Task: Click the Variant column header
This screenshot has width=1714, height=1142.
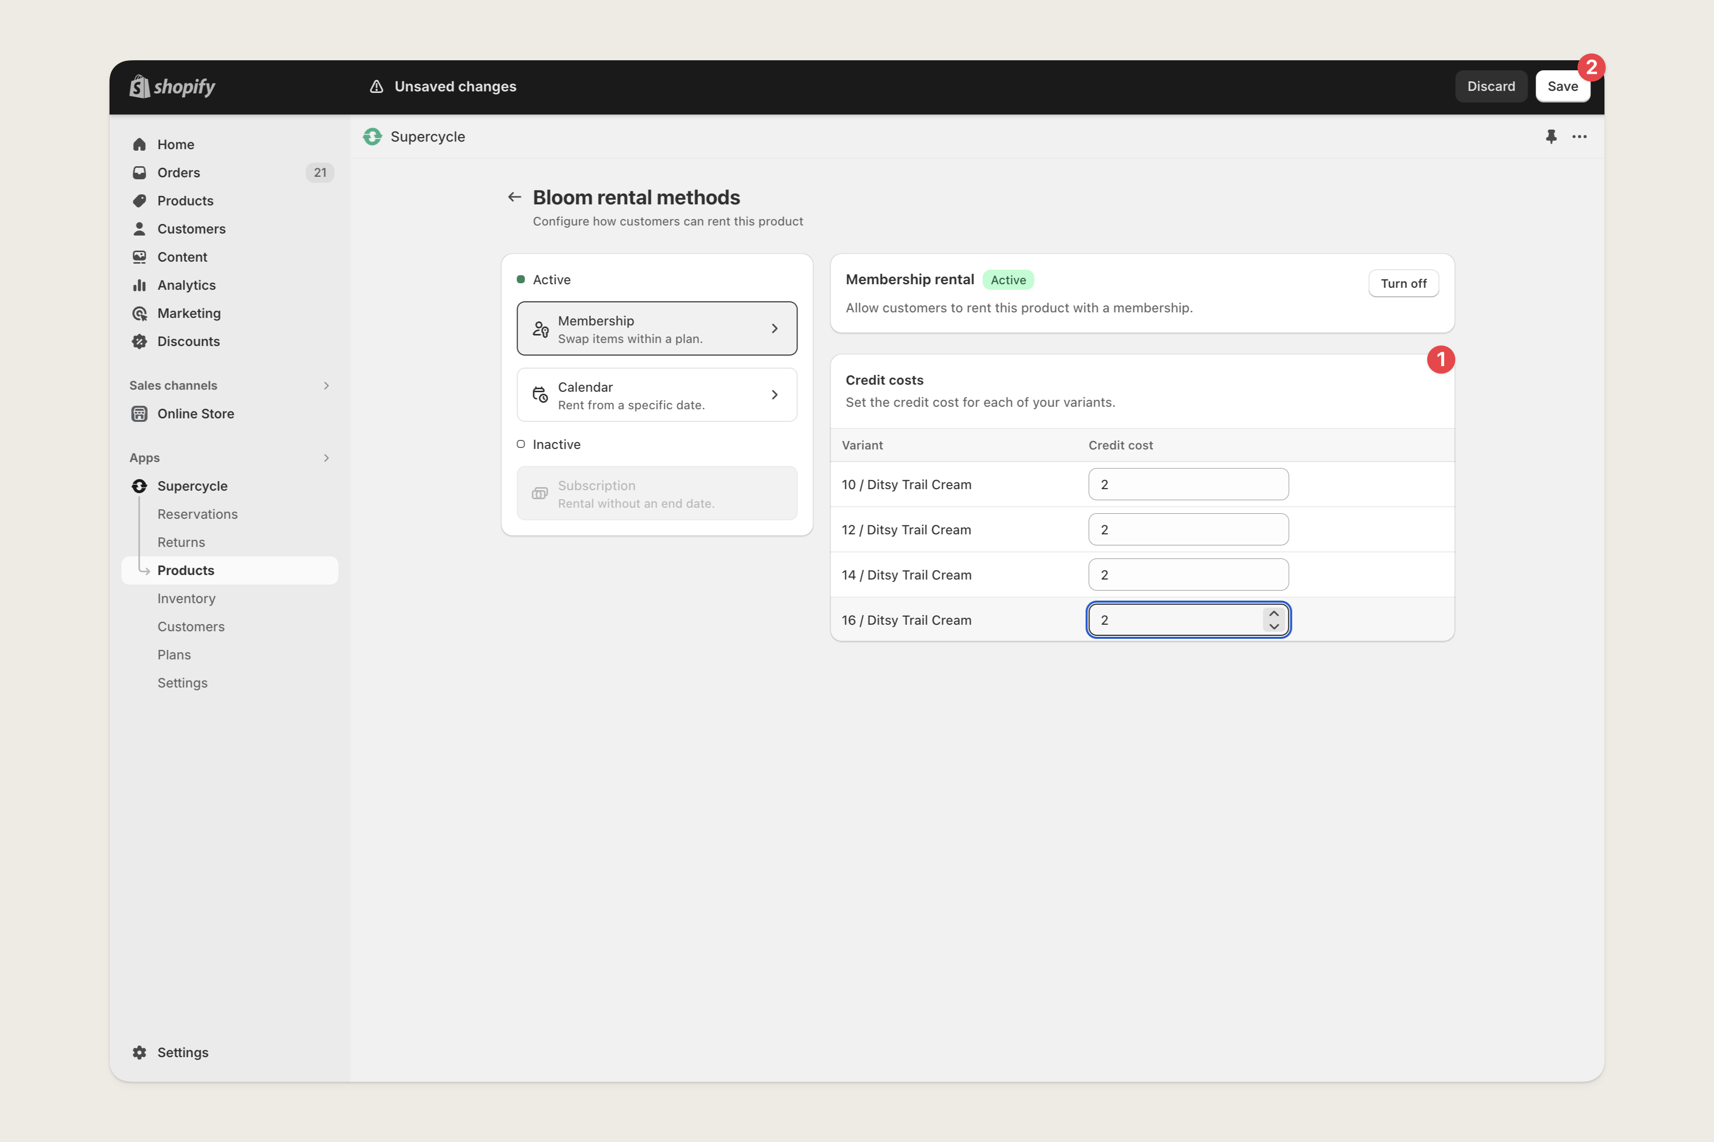Action: pos(862,445)
